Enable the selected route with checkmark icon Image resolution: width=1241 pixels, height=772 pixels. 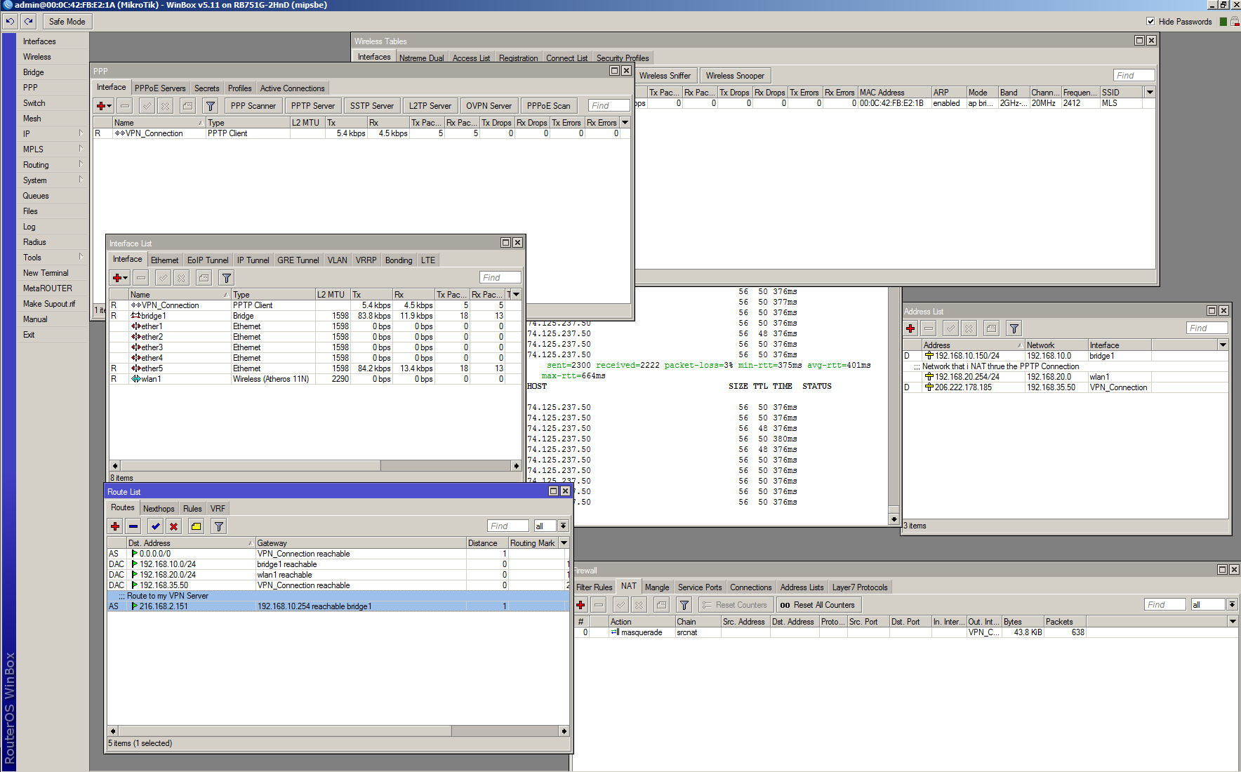tap(154, 526)
